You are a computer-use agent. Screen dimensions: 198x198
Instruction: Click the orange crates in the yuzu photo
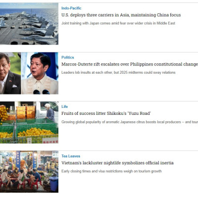[26, 112]
